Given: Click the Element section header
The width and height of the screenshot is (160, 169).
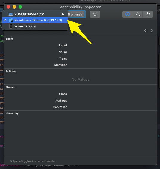Looking at the screenshot, I should tap(11, 87).
